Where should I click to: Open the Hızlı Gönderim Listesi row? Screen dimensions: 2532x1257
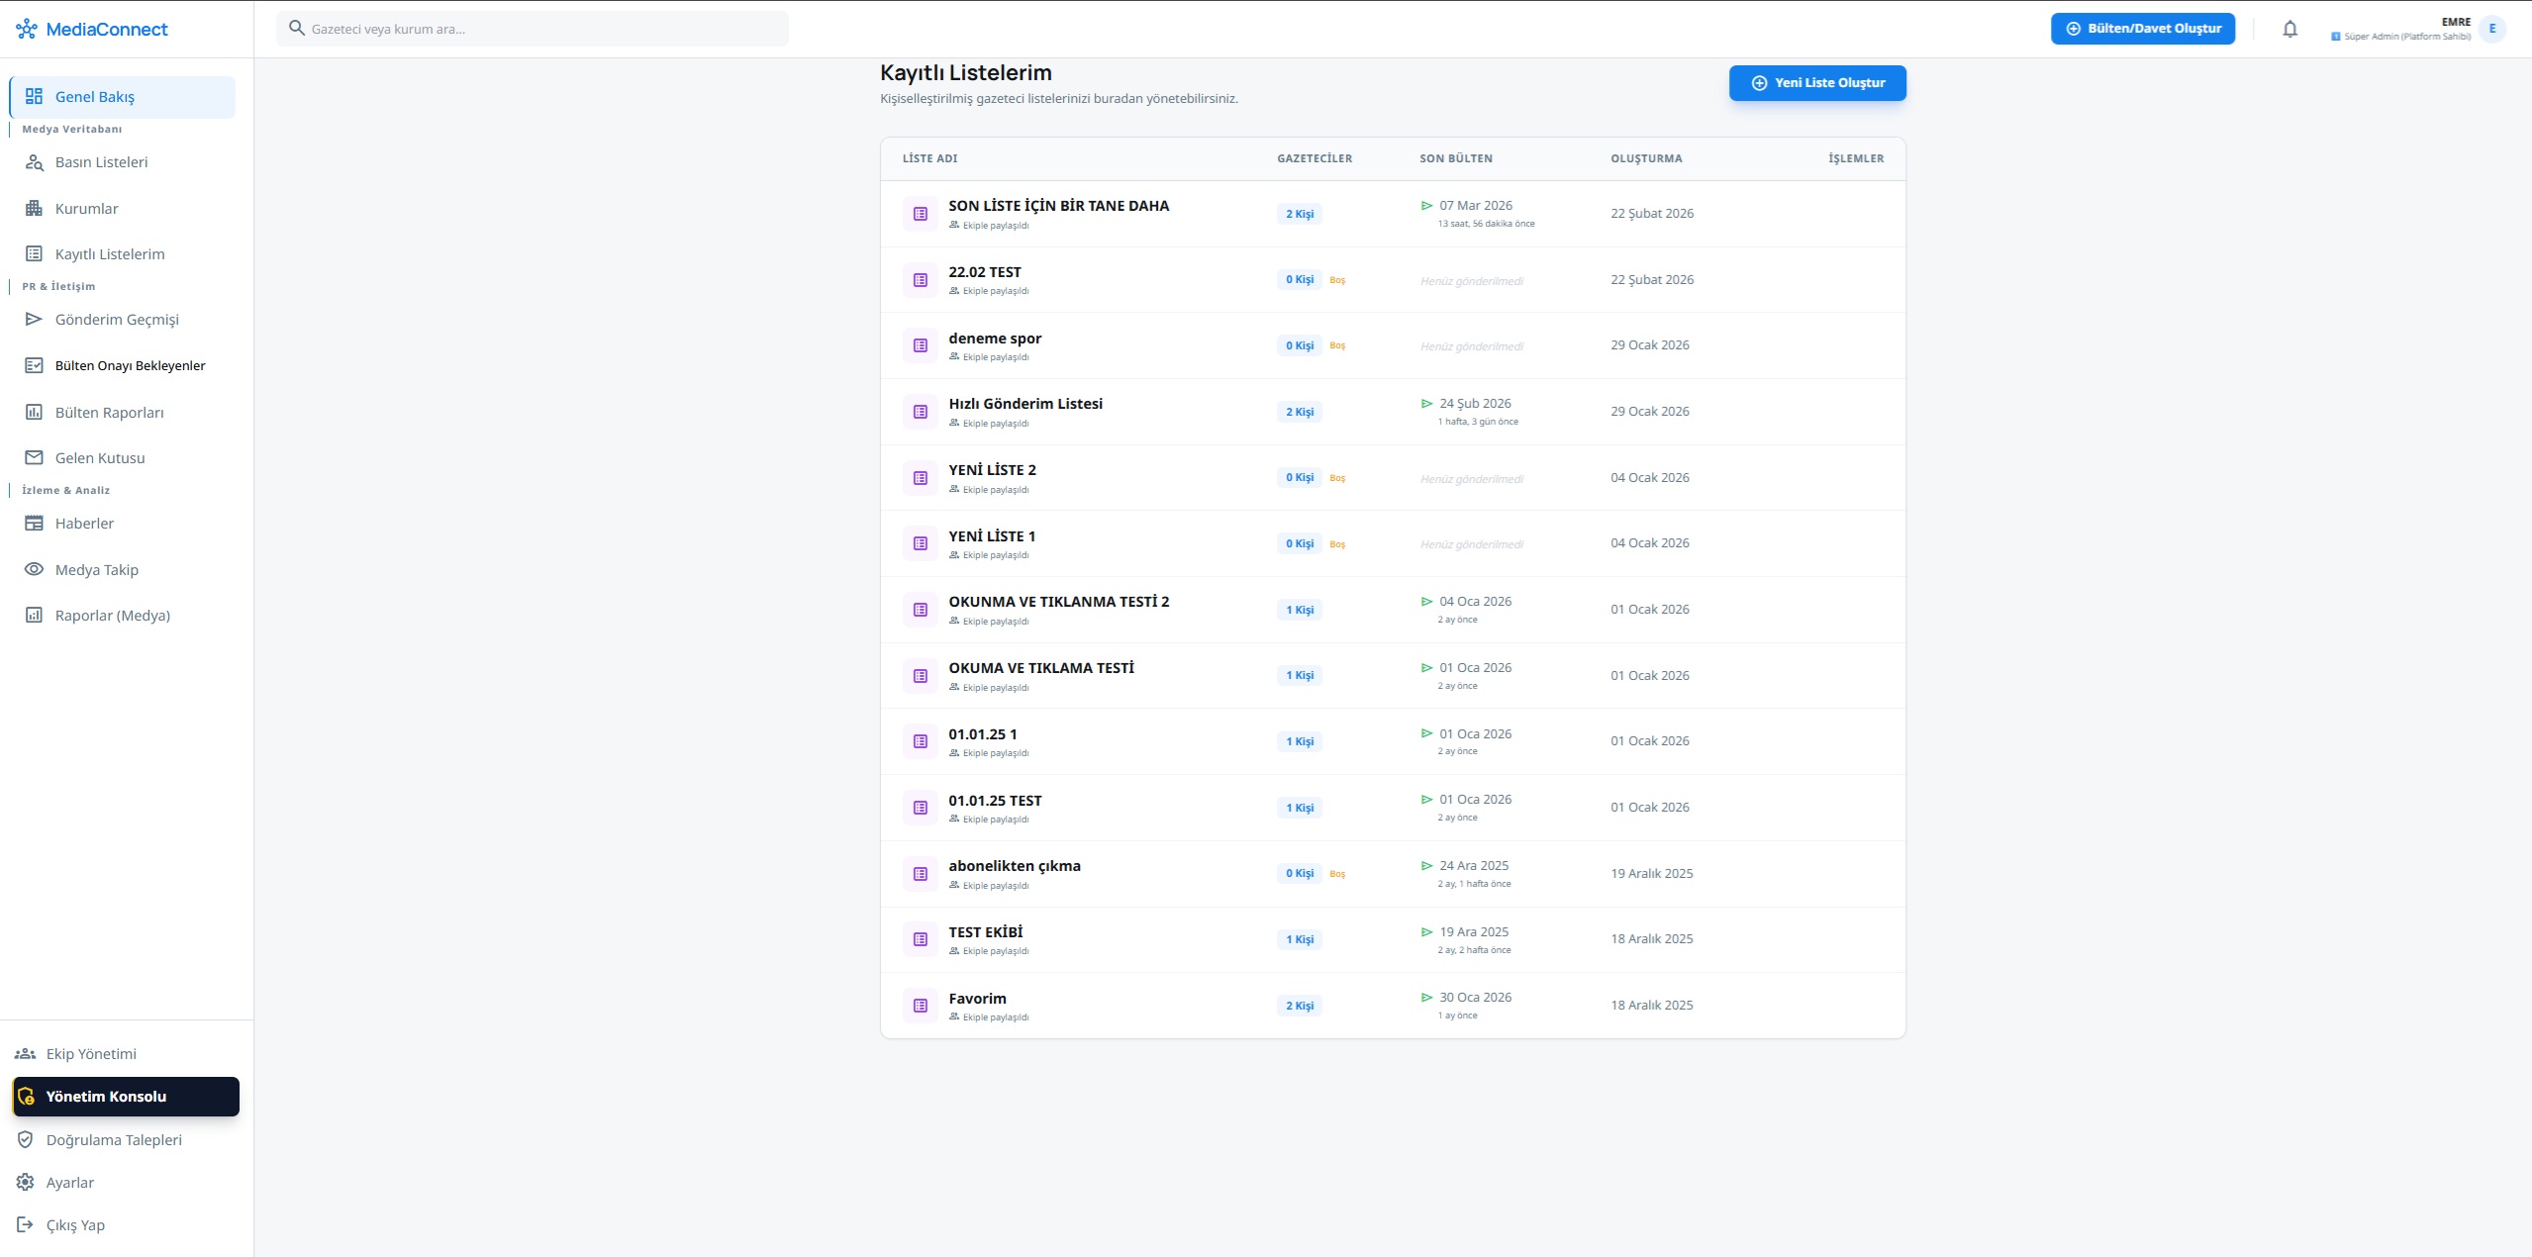(x=1024, y=404)
